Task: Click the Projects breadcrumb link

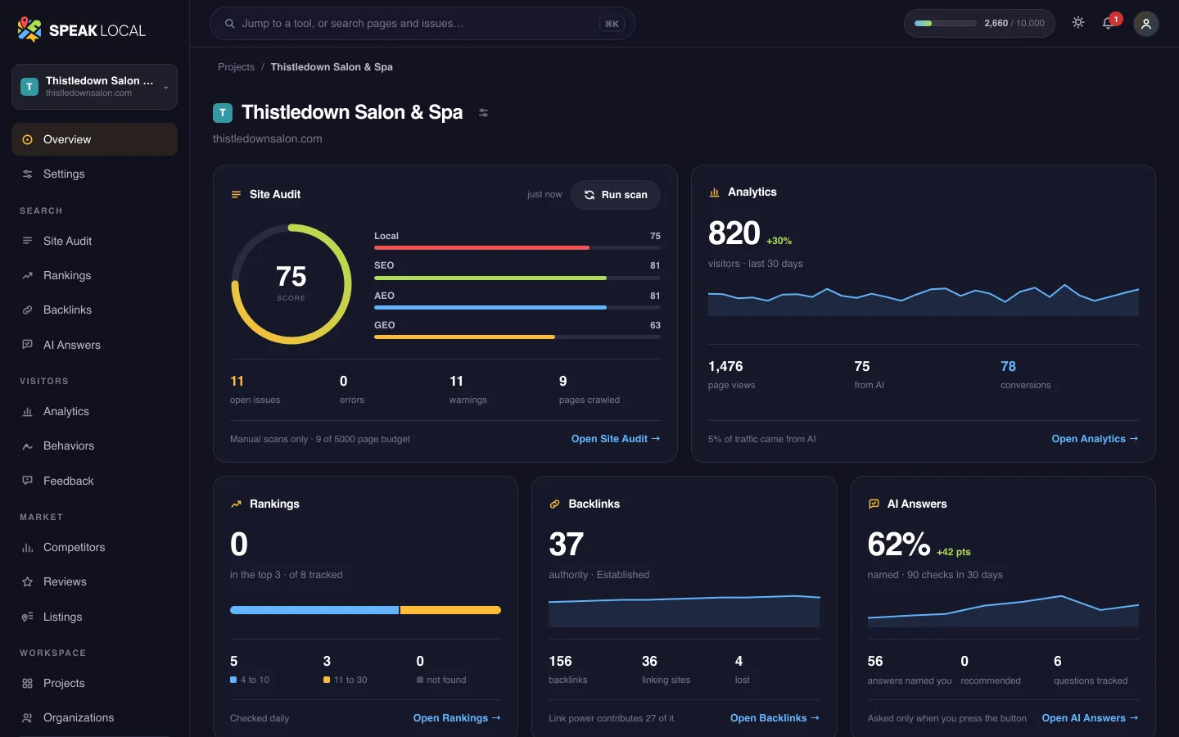Action: (236, 67)
